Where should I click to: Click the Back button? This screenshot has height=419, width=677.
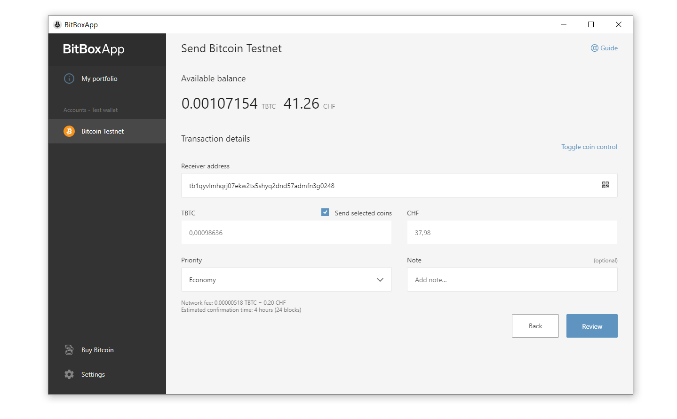point(535,326)
